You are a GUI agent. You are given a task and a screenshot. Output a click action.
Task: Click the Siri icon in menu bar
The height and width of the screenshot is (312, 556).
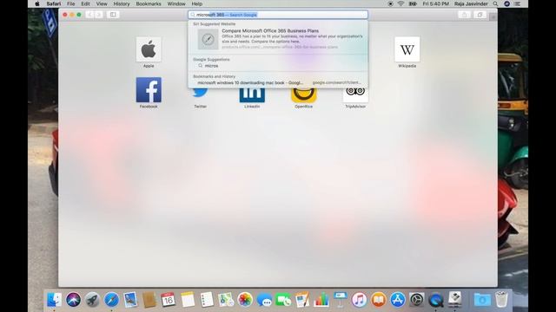(x=506, y=3)
